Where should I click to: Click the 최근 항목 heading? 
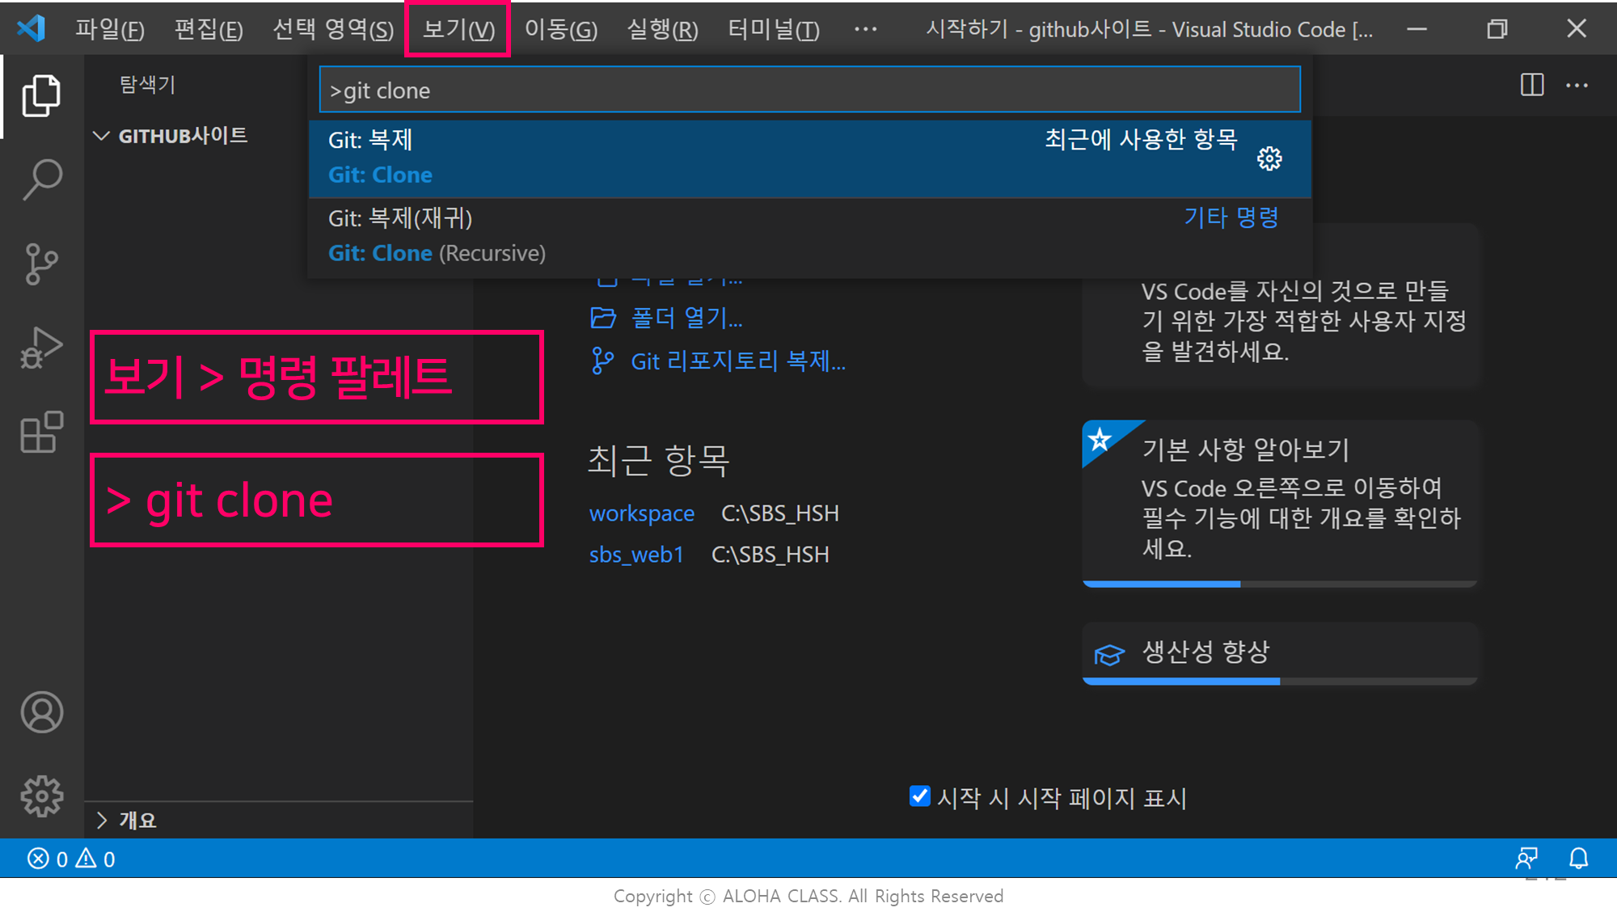tap(658, 460)
